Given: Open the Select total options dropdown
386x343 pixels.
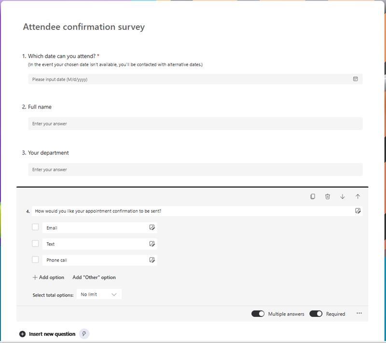Looking at the screenshot, I should 98,294.
